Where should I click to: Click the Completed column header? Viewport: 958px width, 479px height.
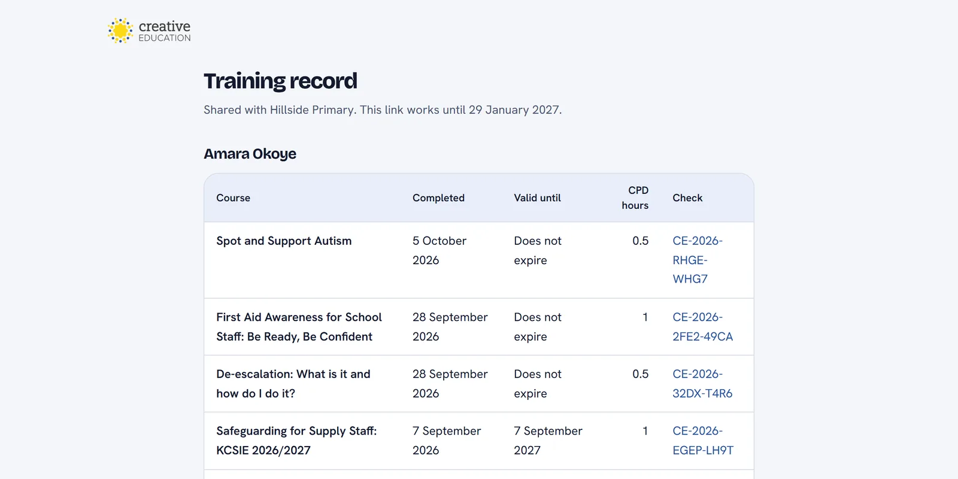coord(438,198)
